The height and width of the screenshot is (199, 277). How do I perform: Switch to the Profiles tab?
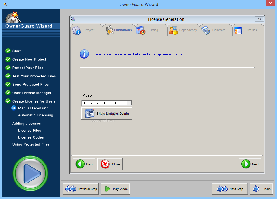[x=248, y=30]
